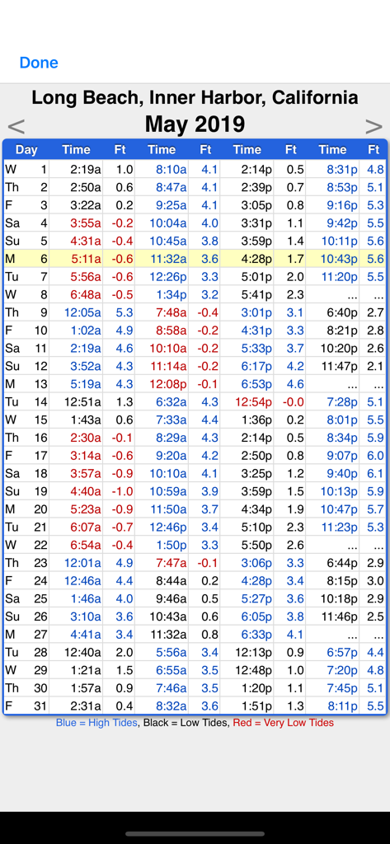
Task: Select 11:46p low tide on Sunday 26
Action: click(340, 617)
